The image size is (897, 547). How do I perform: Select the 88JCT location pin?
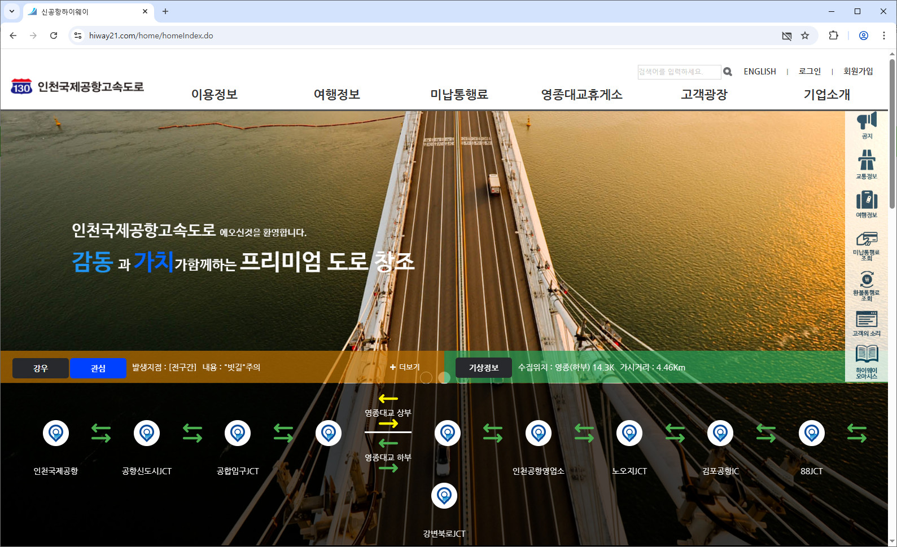[x=812, y=433]
